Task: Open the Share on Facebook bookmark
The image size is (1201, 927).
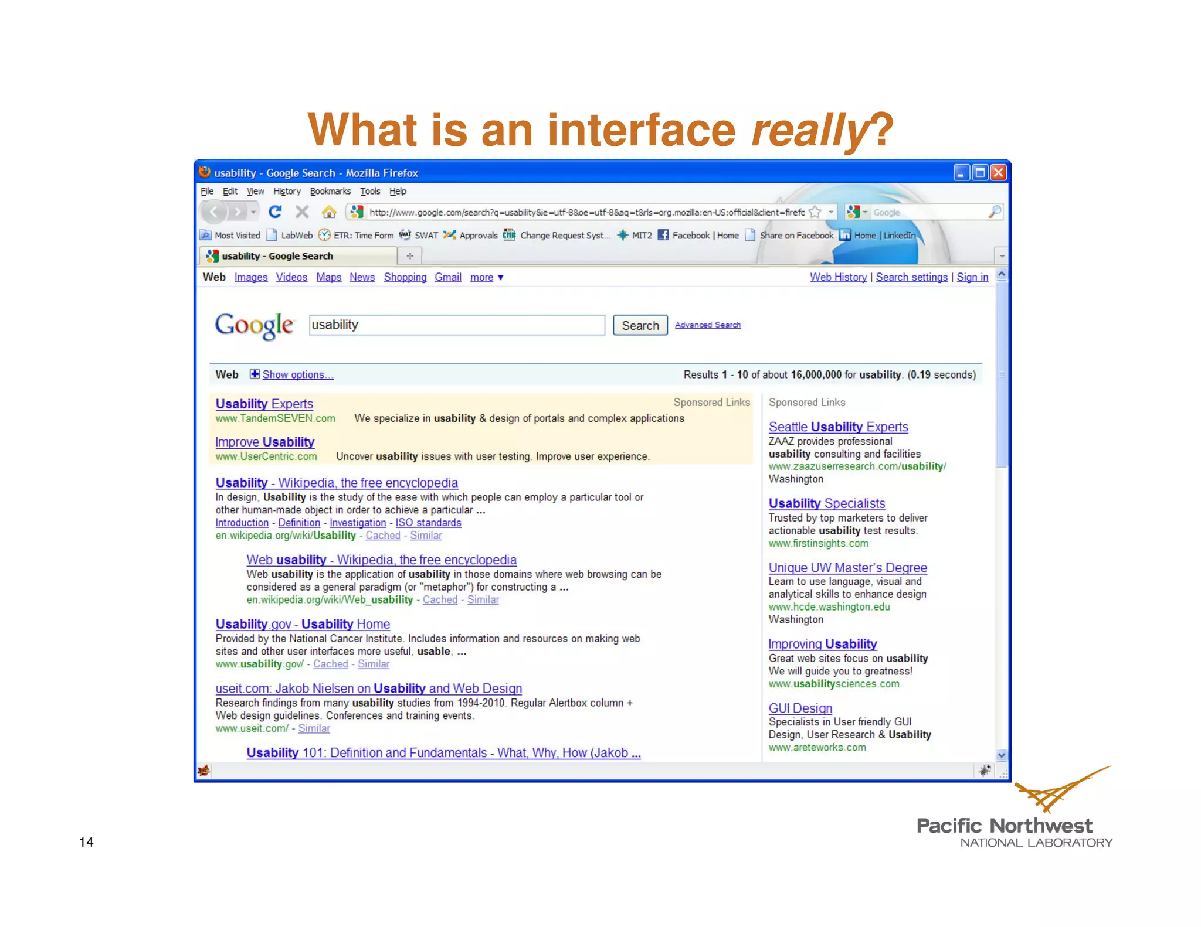Action: [x=789, y=235]
